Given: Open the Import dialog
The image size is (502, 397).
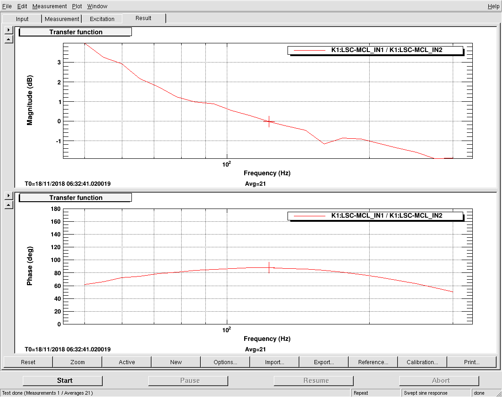Looking at the screenshot, I should click(x=275, y=362).
